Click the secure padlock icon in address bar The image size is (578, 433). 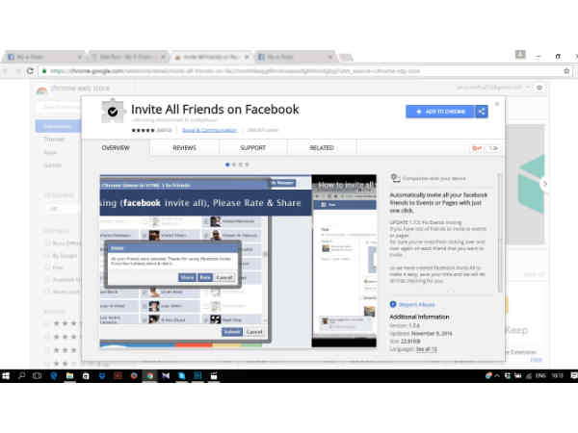pos(44,70)
